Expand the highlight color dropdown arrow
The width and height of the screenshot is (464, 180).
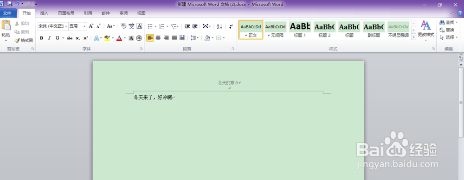click(112, 38)
